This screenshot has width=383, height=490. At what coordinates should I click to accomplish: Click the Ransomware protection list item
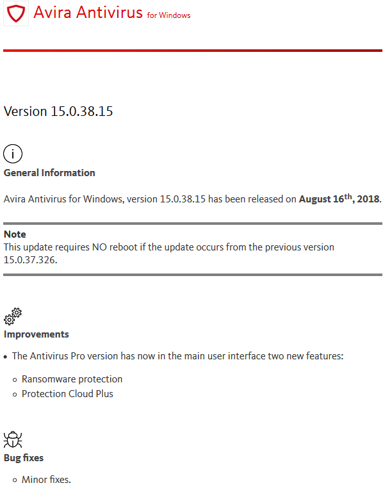coord(72,379)
